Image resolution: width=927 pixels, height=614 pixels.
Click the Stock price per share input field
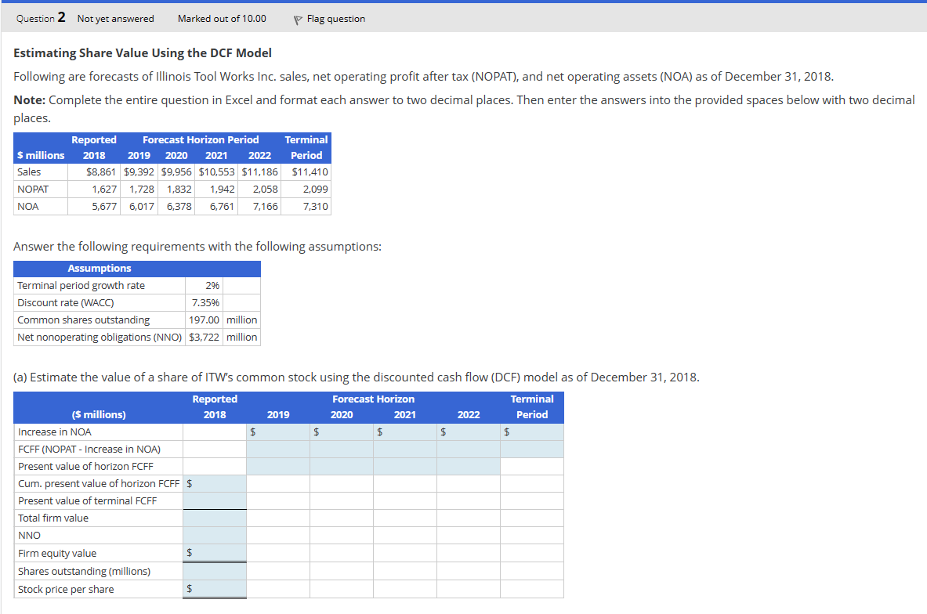click(x=215, y=588)
